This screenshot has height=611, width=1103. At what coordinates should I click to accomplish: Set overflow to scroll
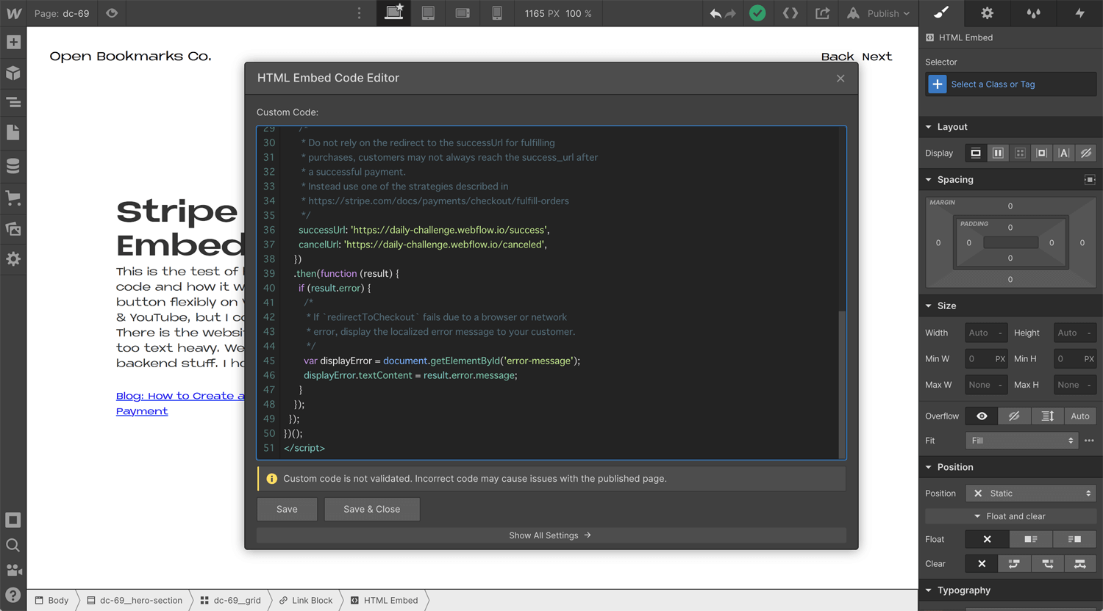pos(1048,416)
